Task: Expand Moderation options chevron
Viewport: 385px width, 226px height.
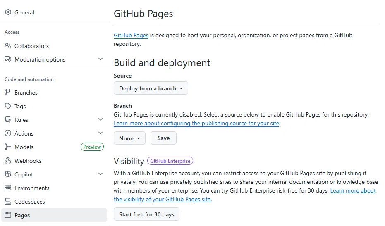Action: [100, 59]
